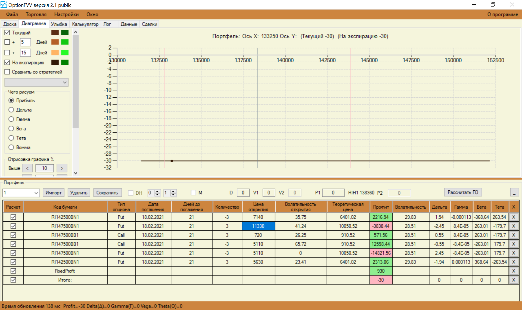Select the Дельта radio button
Screen dimensions: 522x310
coord(11,110)
